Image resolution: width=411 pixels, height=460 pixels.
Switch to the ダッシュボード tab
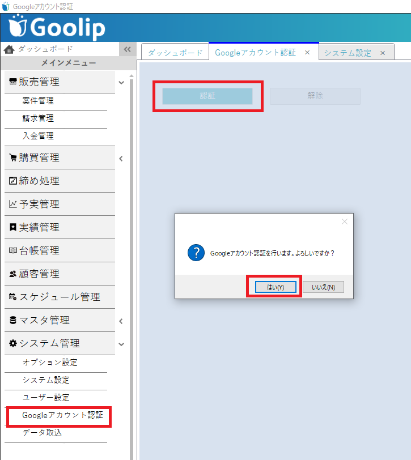click(x=175, y=53)
